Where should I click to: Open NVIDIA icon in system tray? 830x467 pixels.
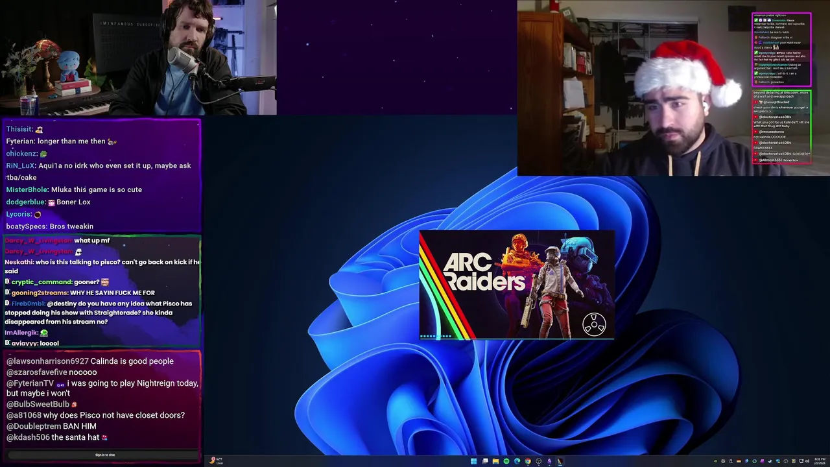pyautogui.click(x=715, y=461)
